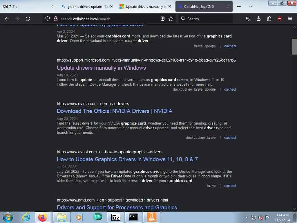The width and height of the screenshot is (297, 223).
Task: Close the graphic drivers update tab
Action: point(111,6)
